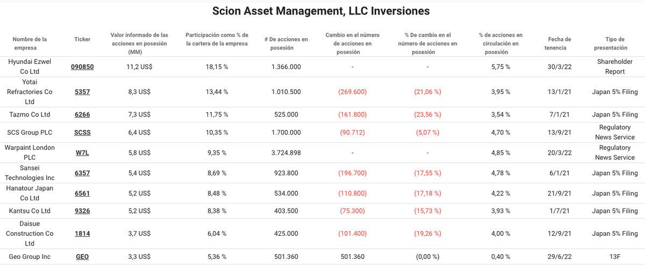Click the Geo Group Inc company name
Viewport: 645px width, 267px height.
pos(30,257)
